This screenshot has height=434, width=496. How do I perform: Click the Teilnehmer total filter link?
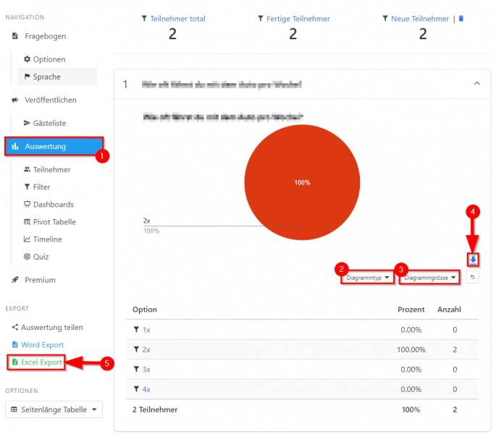coord(177,19)
